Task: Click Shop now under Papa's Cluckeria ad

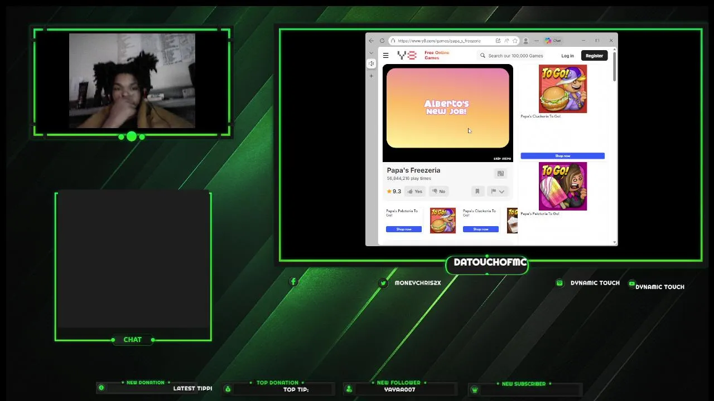Action: point(481,229)
